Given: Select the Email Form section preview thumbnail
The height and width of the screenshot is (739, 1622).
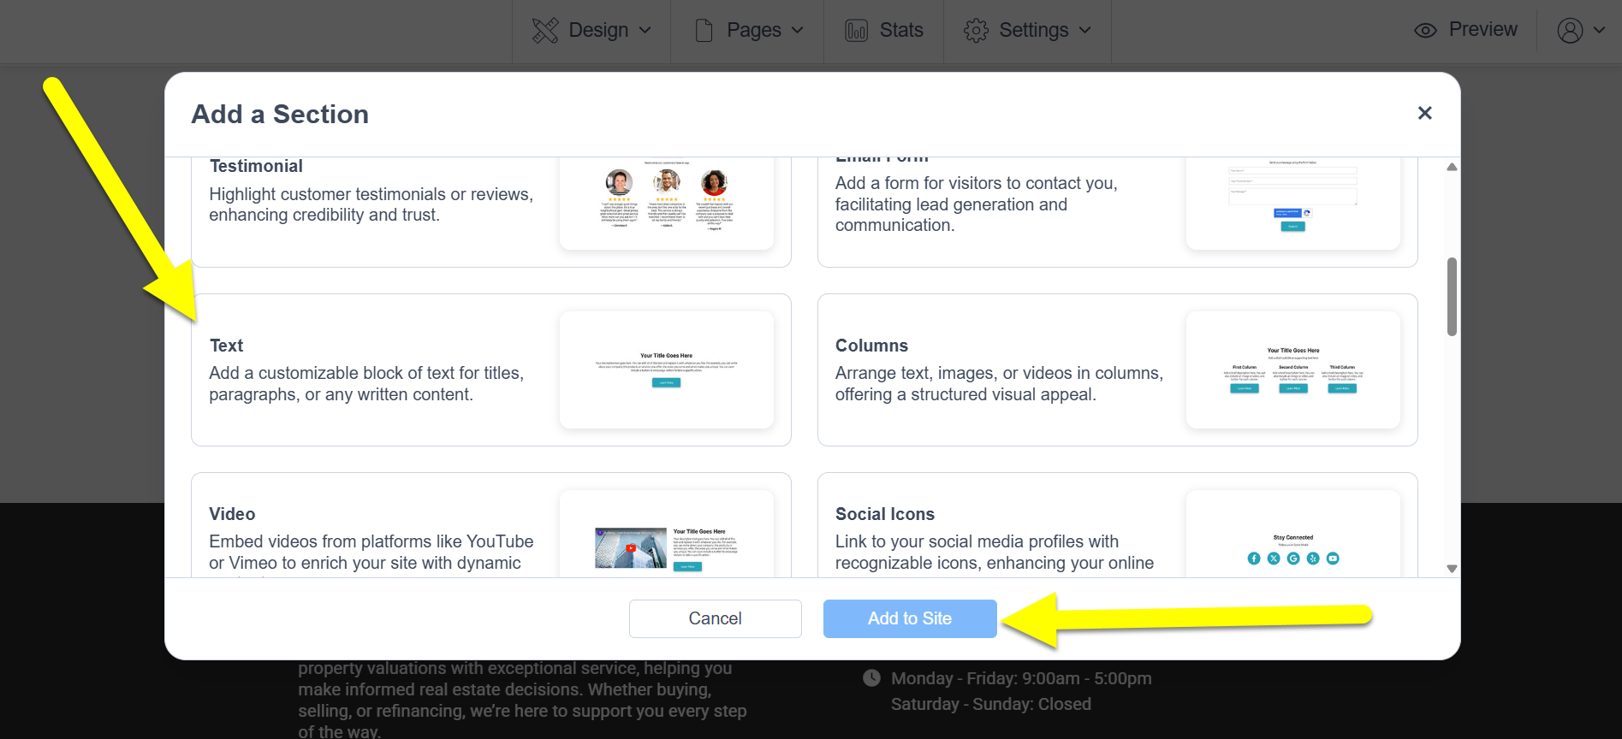Looking at the screenshot, I should (1292, 204).
